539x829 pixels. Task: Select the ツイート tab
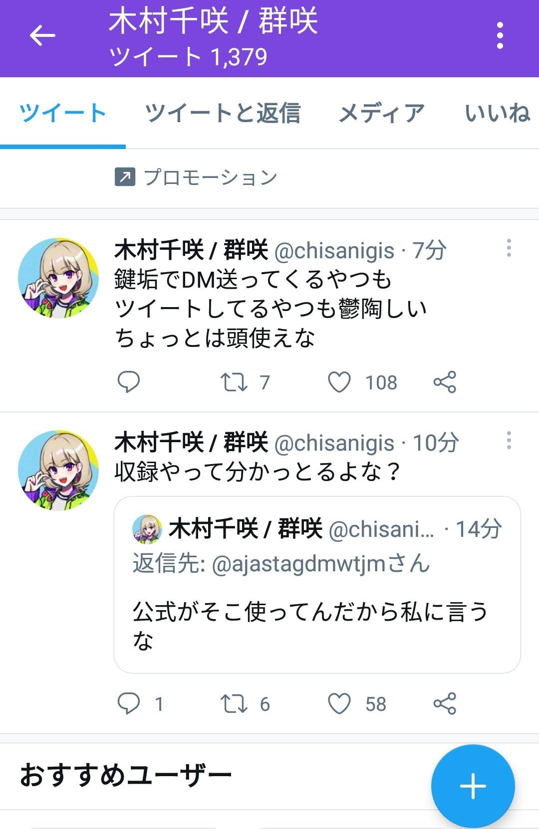[63, 113]
